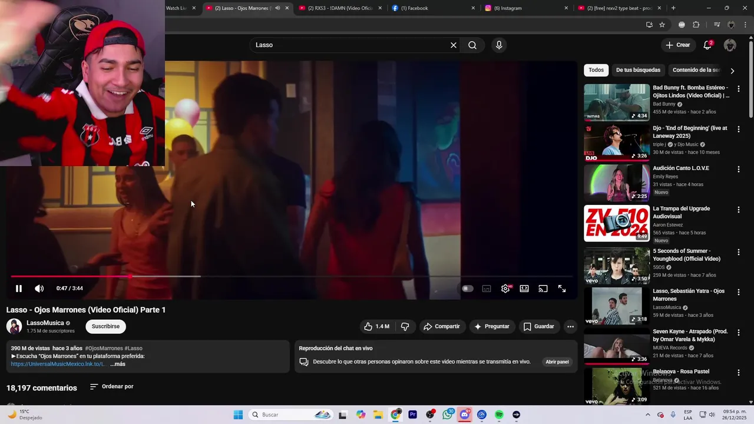The image size is (754, 424).
Task: Select the Contenido de la serie chip
Action: tap(696, 70)
